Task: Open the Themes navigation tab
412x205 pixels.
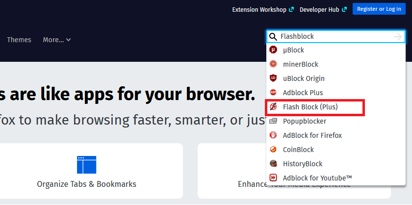Action: pos(19,40)
